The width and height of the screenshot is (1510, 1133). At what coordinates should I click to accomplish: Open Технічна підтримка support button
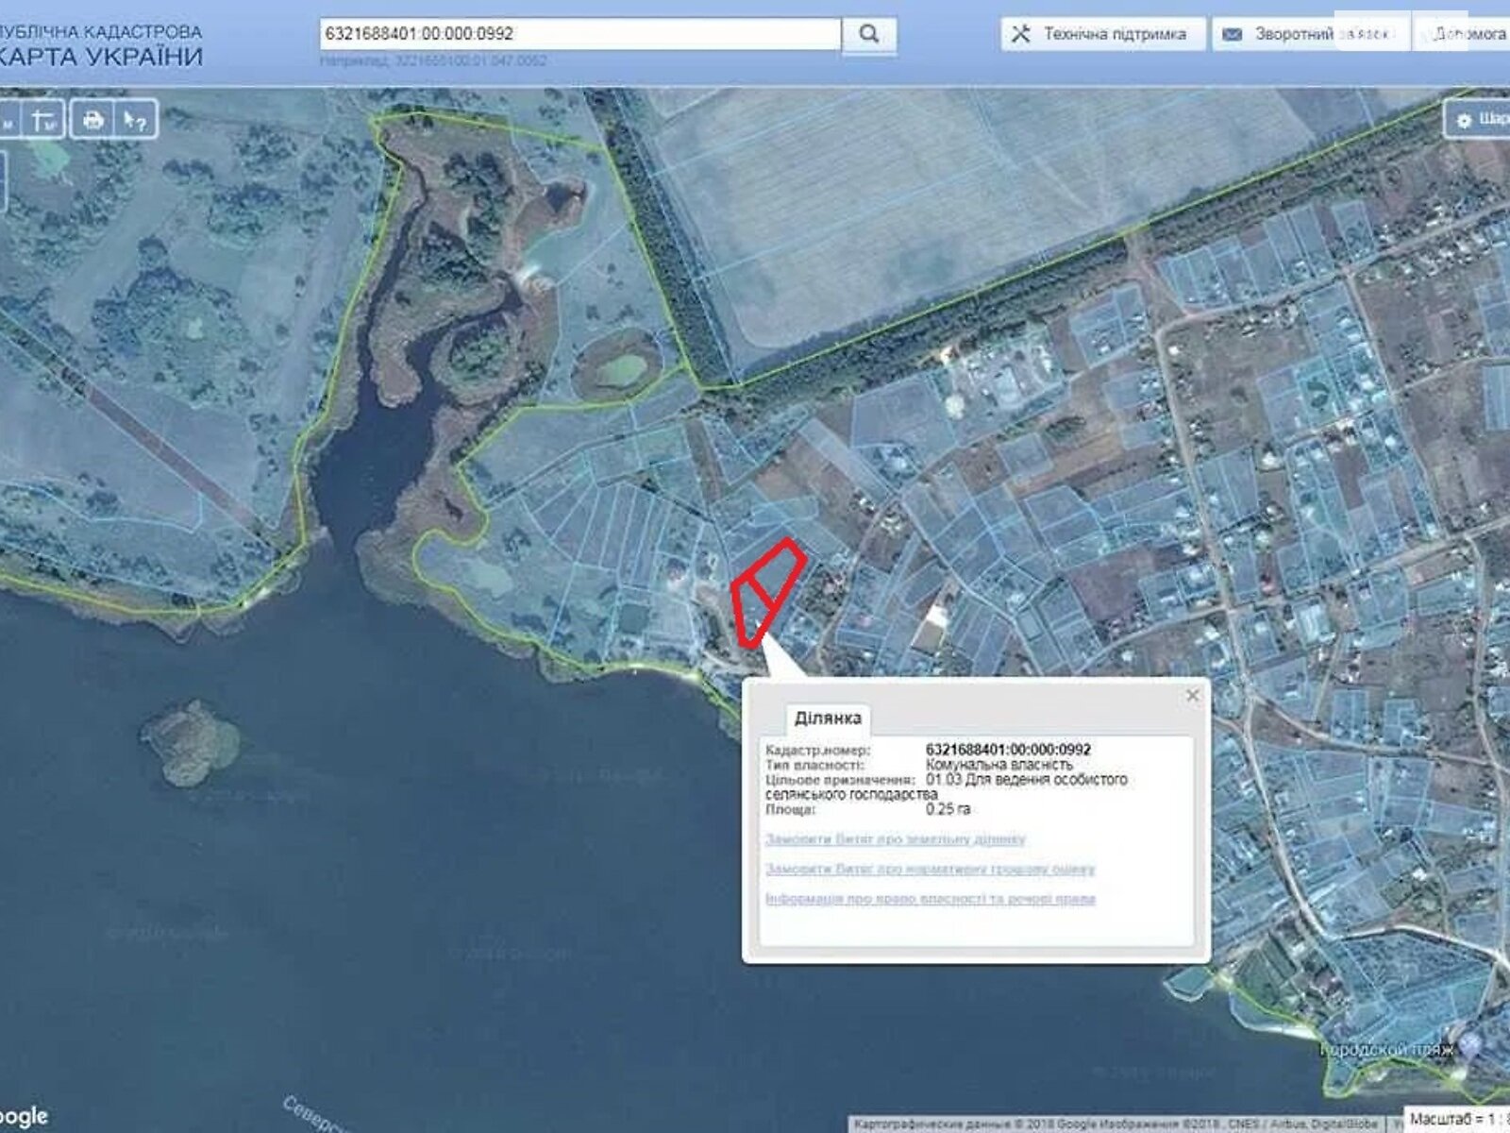pos(1103,34)
